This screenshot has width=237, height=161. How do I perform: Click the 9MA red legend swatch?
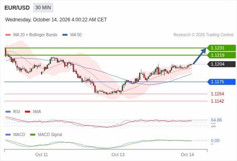27,112
